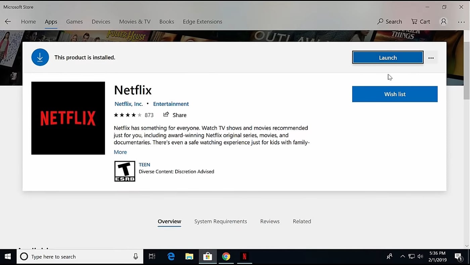Screen dimensions: 470x265
Task: Click in the Type here to search box
Action: coord(81,257)
